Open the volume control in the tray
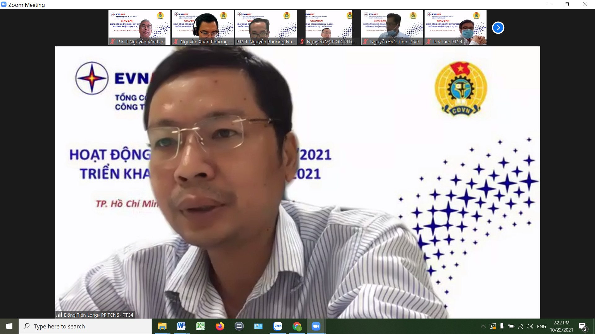595x334 pixels. point(530,326)
